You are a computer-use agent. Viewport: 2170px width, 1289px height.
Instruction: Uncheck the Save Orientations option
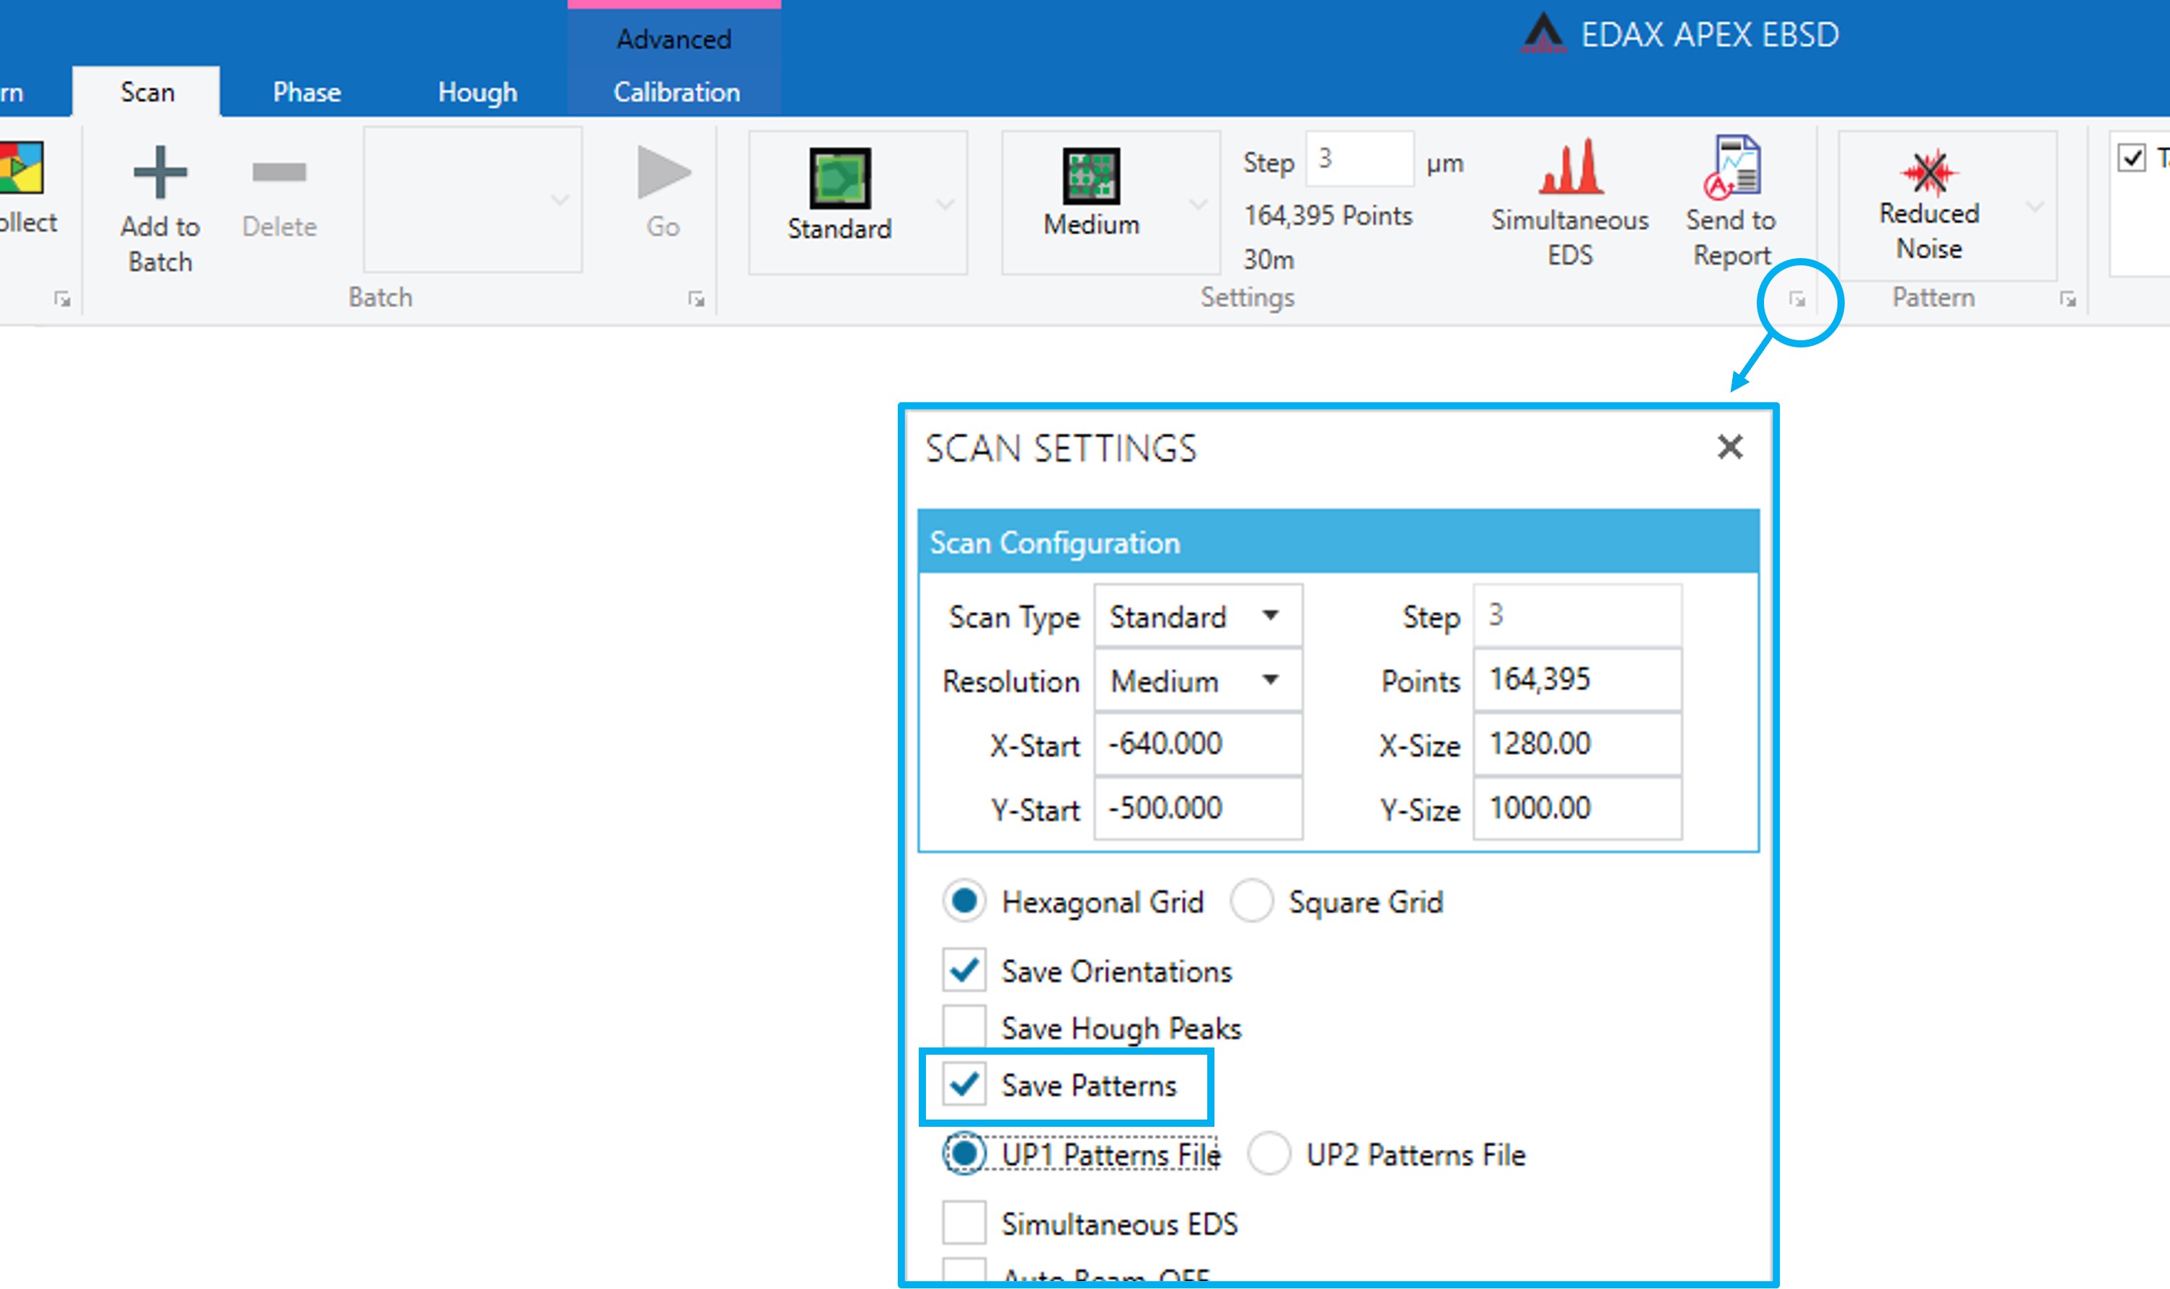(x=963, y=970)
